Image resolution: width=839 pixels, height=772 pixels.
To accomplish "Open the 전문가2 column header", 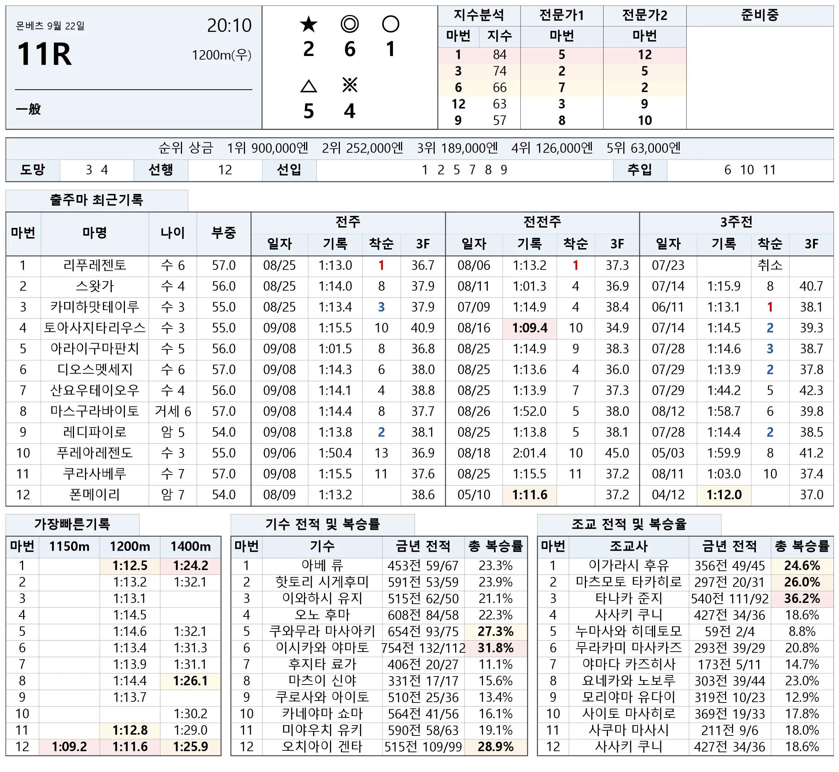I will coord(644,16).
